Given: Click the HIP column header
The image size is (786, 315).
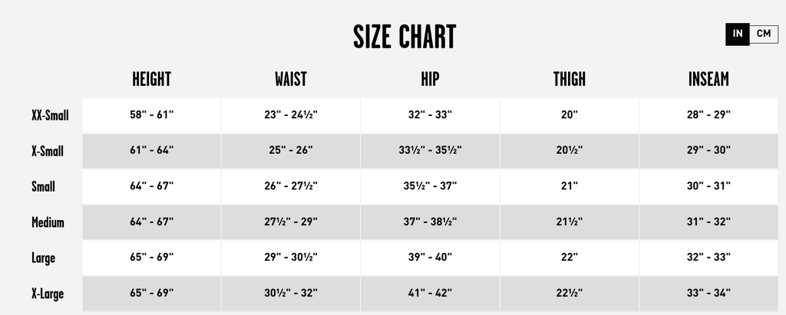Looking at the screenshot, I should [431, 79].
